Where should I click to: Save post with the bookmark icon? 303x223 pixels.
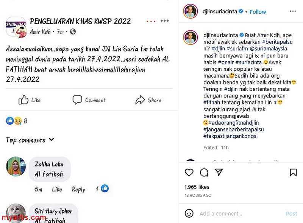(293, 172)
